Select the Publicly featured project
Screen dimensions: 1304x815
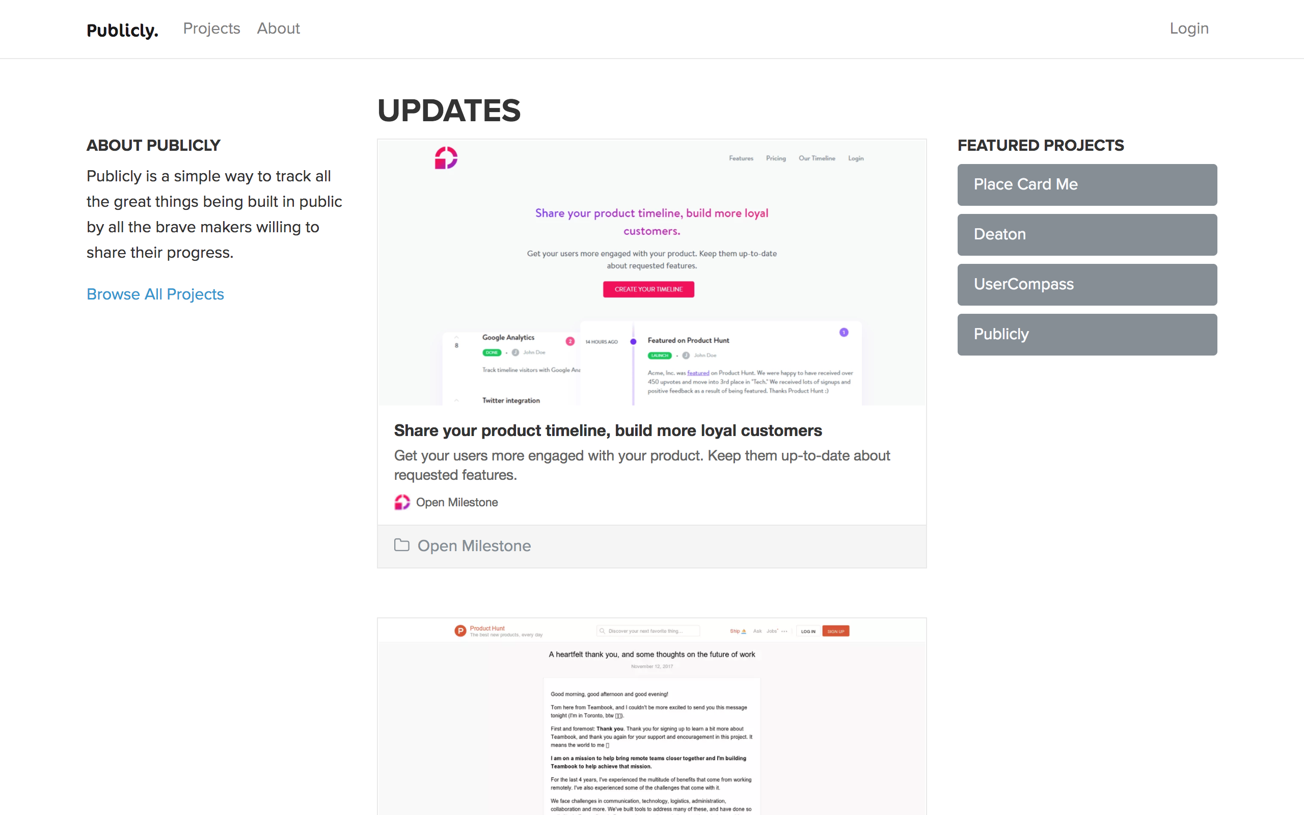1088,334
